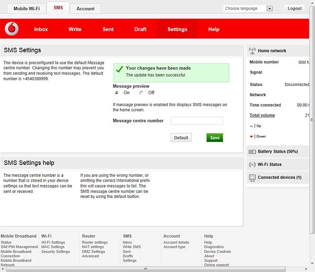Open NAT settings footer link
The image size is (315, 272).
93,247
